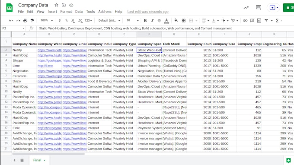Open the Edit menu

click(30, 12)
